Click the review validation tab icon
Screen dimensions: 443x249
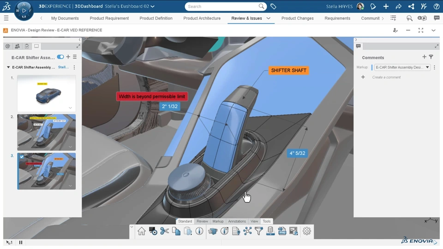(8, 46)
